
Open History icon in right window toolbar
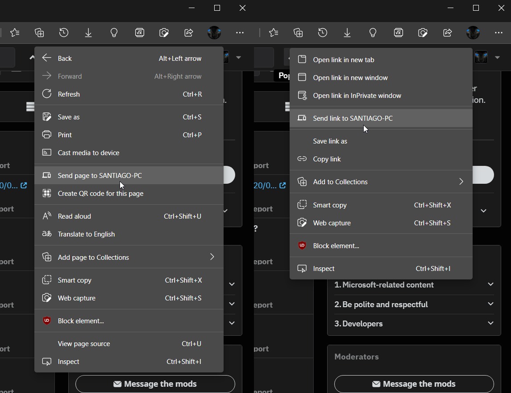[323, 33]
